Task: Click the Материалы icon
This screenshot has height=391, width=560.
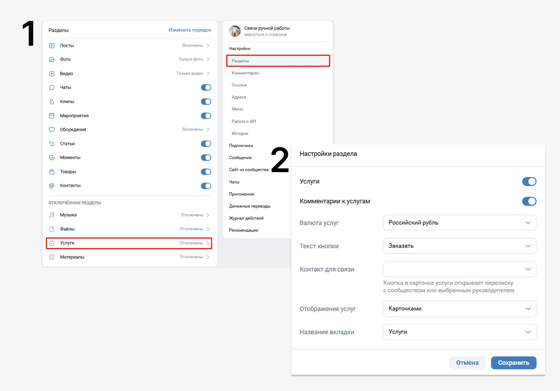Action: [x=52, y=257]
